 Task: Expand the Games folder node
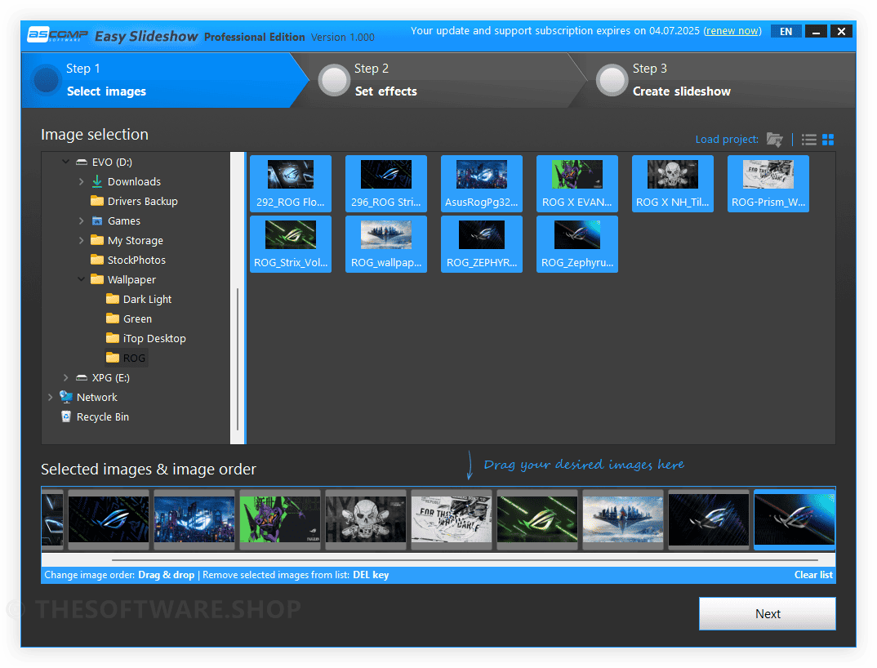click(81, 220)
